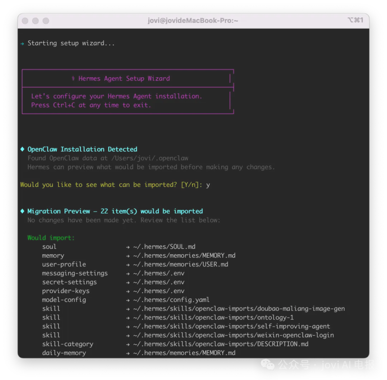Click the openclaw-imports/DESCRIPTION.md path
Screen dimensions: 387x380
coord(221,344)
